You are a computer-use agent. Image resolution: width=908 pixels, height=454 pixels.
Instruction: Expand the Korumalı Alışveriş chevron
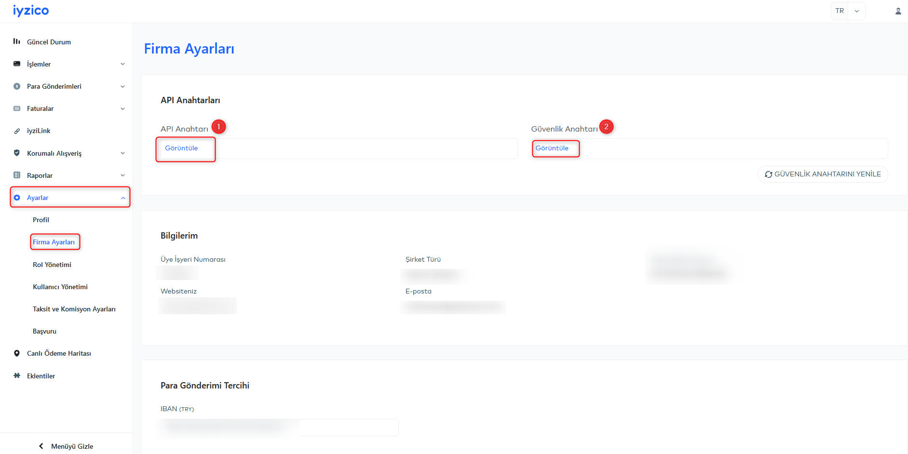point(122,153)
